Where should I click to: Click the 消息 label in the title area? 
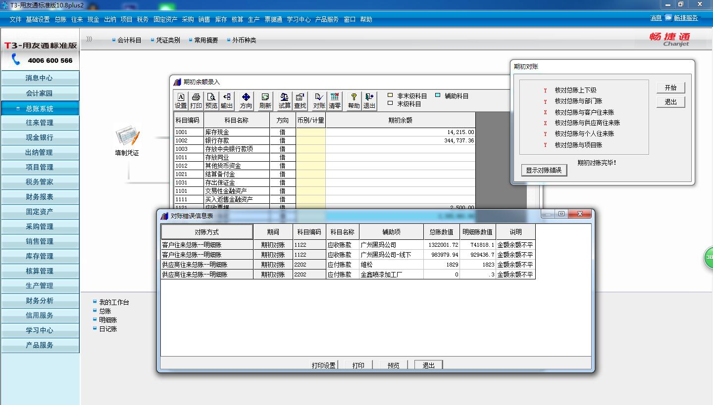click(656, 18)
